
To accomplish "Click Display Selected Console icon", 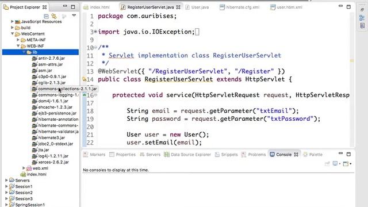I will coord(335,163).
